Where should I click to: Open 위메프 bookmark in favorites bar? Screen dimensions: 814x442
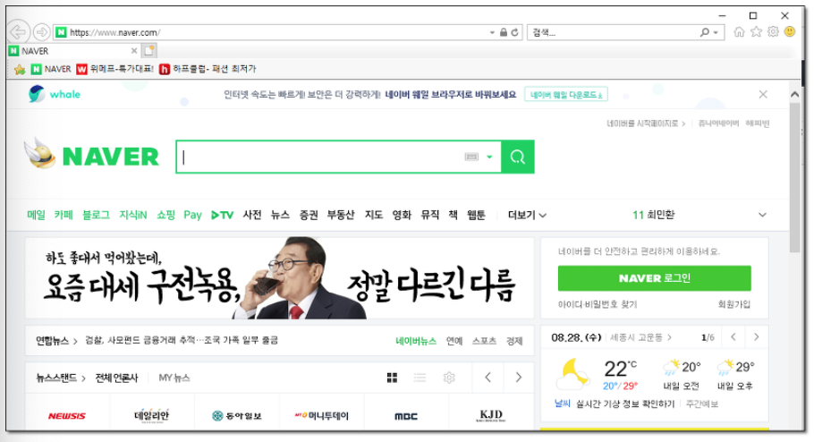point(114,69)
